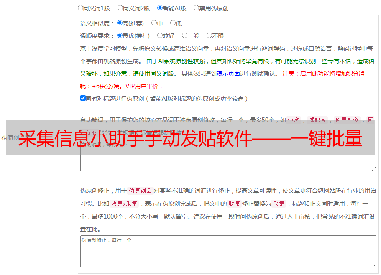Click the 自动锁词 text area
381x275 pixels.
click(x=228, y=155)
